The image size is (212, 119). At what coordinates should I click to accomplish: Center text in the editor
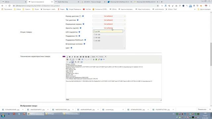pyautogui.click(x=83, y=57)
